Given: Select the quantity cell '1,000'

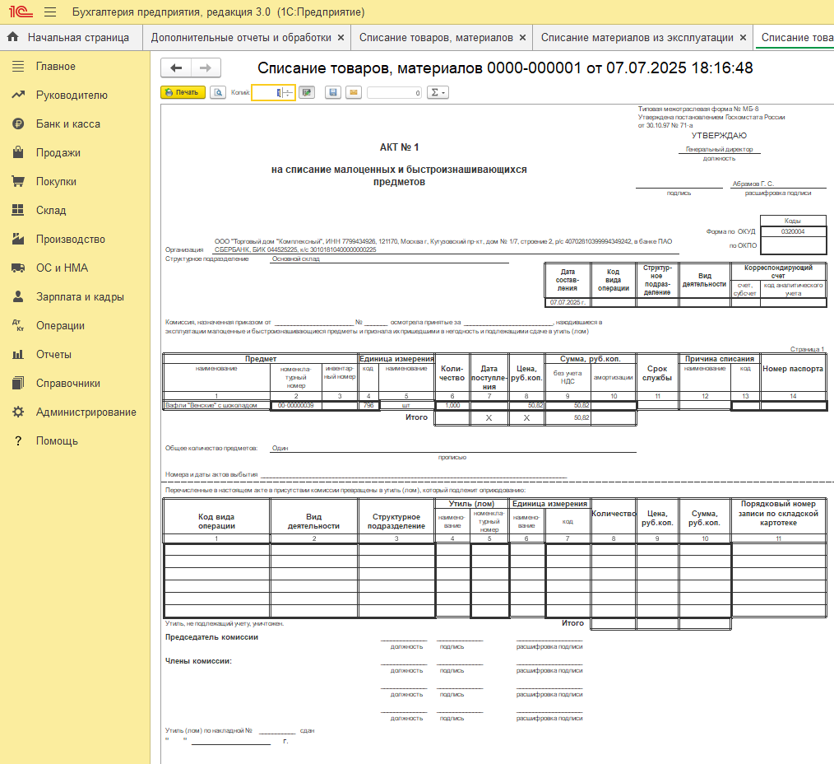Looking at the screenshot, I should (452, 406).
